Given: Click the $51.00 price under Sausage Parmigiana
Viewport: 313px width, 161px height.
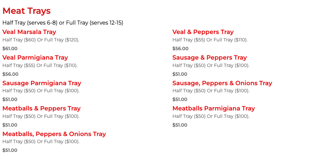Looking at the screenshot, I should [x=10, y=99].
